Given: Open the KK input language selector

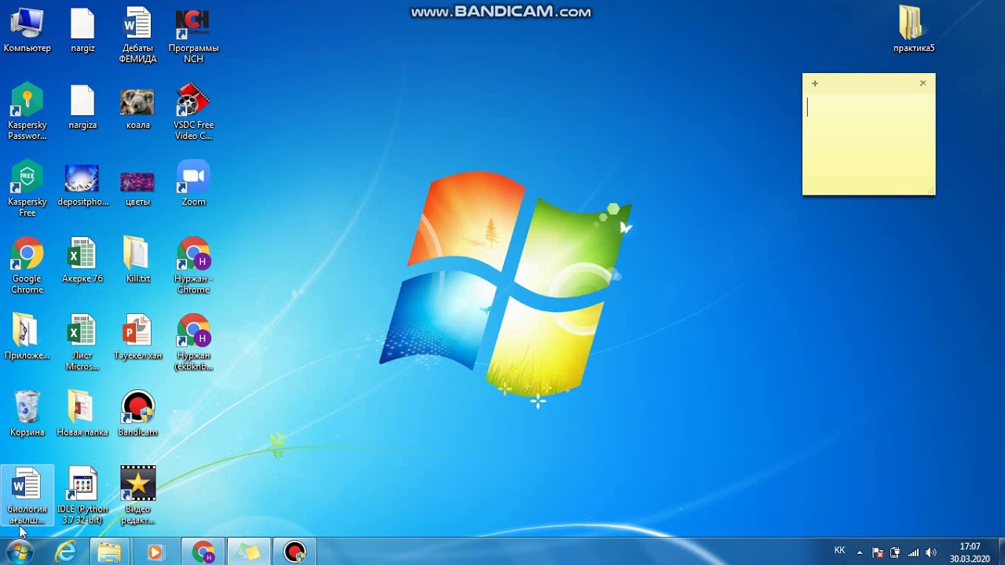Looking at the screenshot, I should pyautogui.click(x=839, y=551).
